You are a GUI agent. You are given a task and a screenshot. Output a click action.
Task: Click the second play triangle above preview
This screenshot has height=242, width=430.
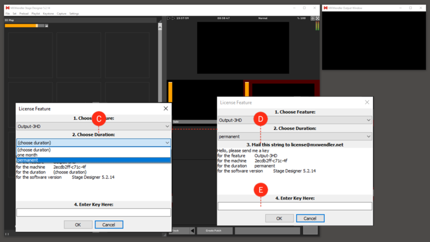point(173,18)
